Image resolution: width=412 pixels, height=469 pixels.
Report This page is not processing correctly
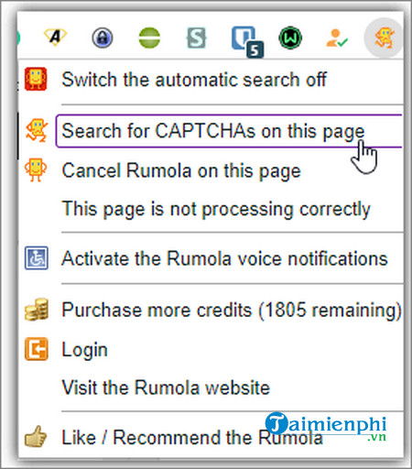216,210
